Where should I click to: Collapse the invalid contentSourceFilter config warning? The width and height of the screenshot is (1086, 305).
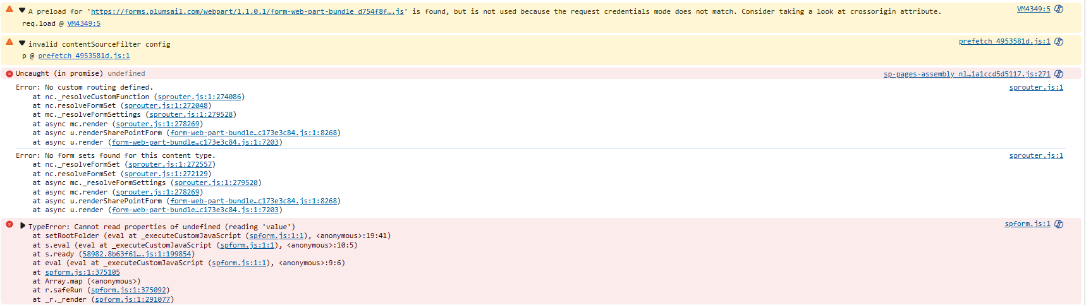pyautogui.click(x=22, y=44)
